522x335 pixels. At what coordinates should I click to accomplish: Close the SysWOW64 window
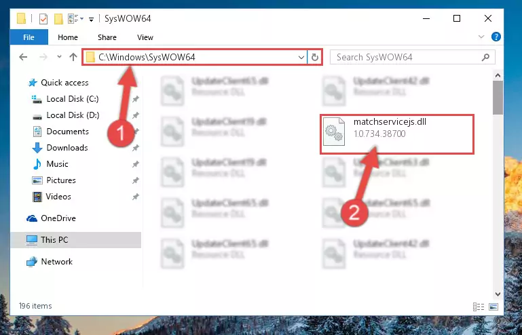point(487,18)
